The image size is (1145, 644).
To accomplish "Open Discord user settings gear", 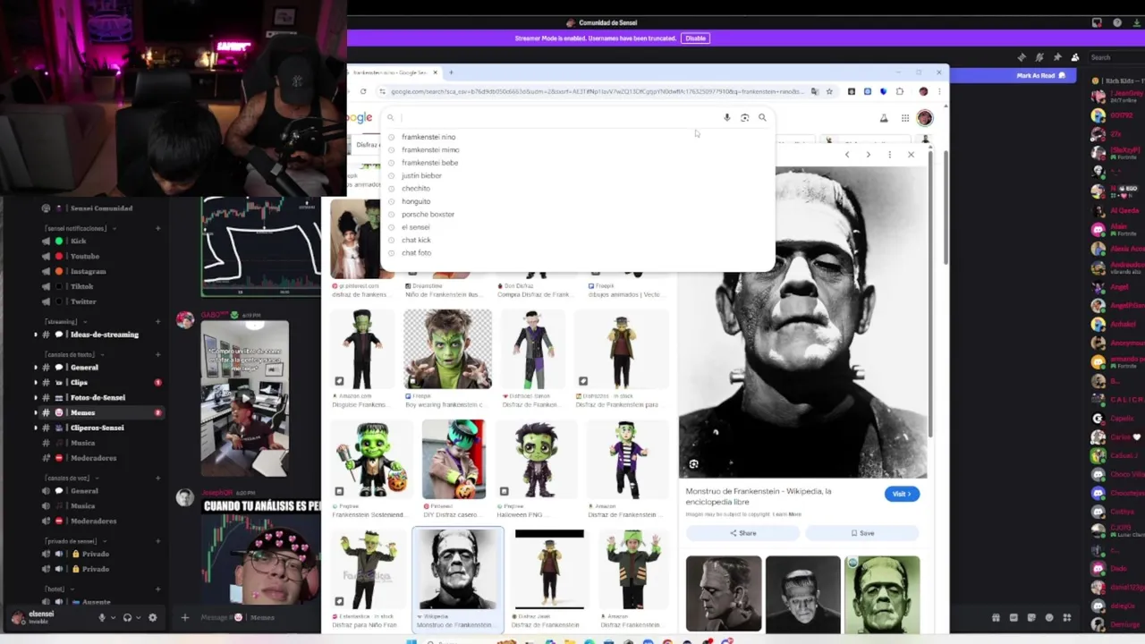I will click(x=152, y=617).
